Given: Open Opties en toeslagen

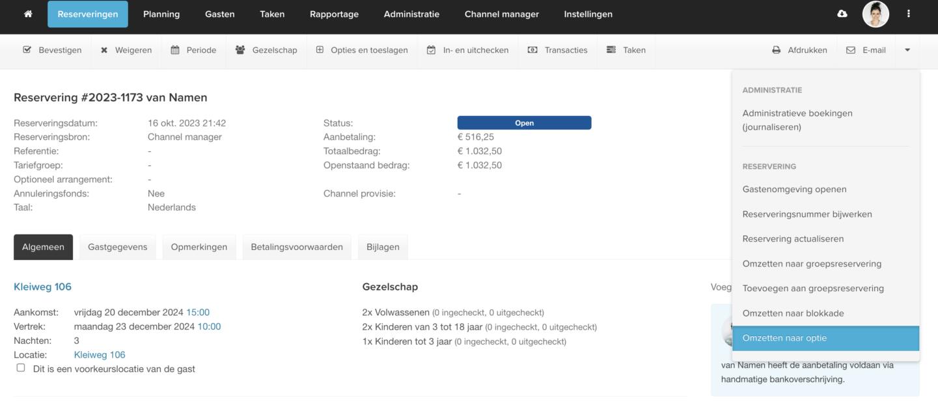Looking at the screenshot, I should pos(362,50).
